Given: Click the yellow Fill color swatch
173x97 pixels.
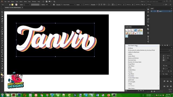Looking at the screenshot, I should (12, 5).
